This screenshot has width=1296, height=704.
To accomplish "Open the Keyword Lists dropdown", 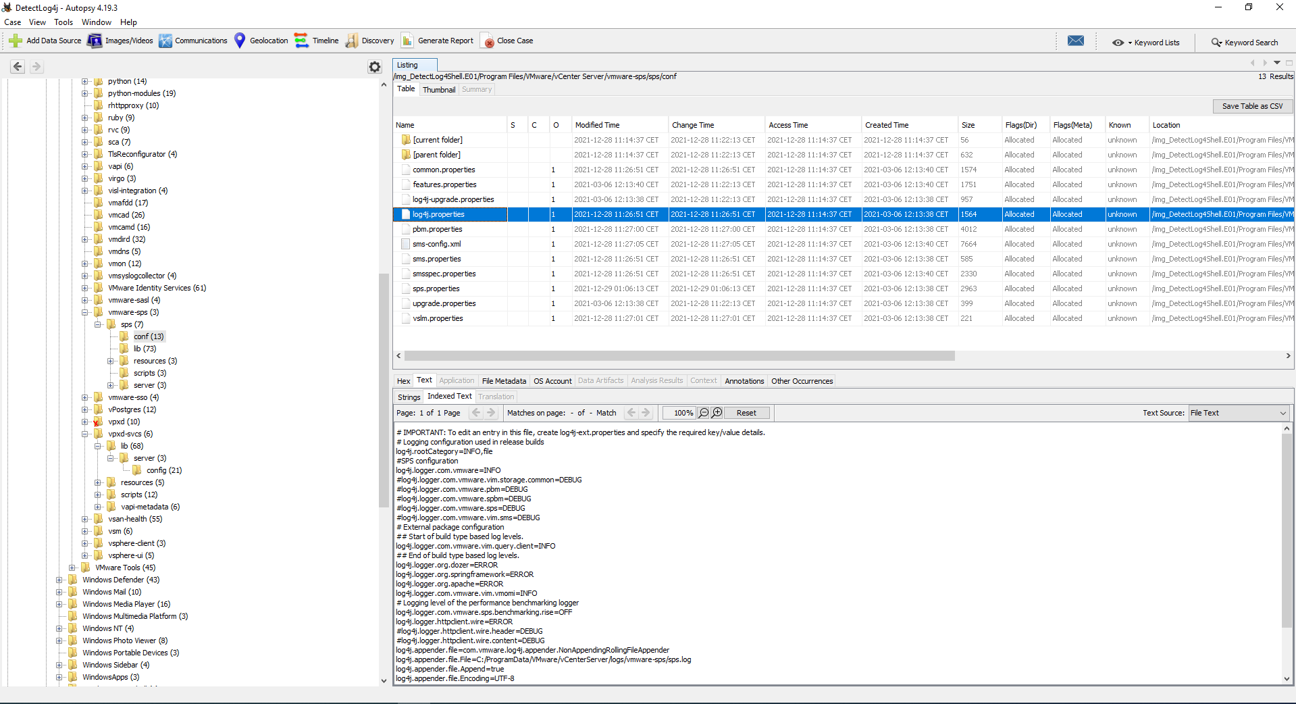I will (x=1149, y=43).
